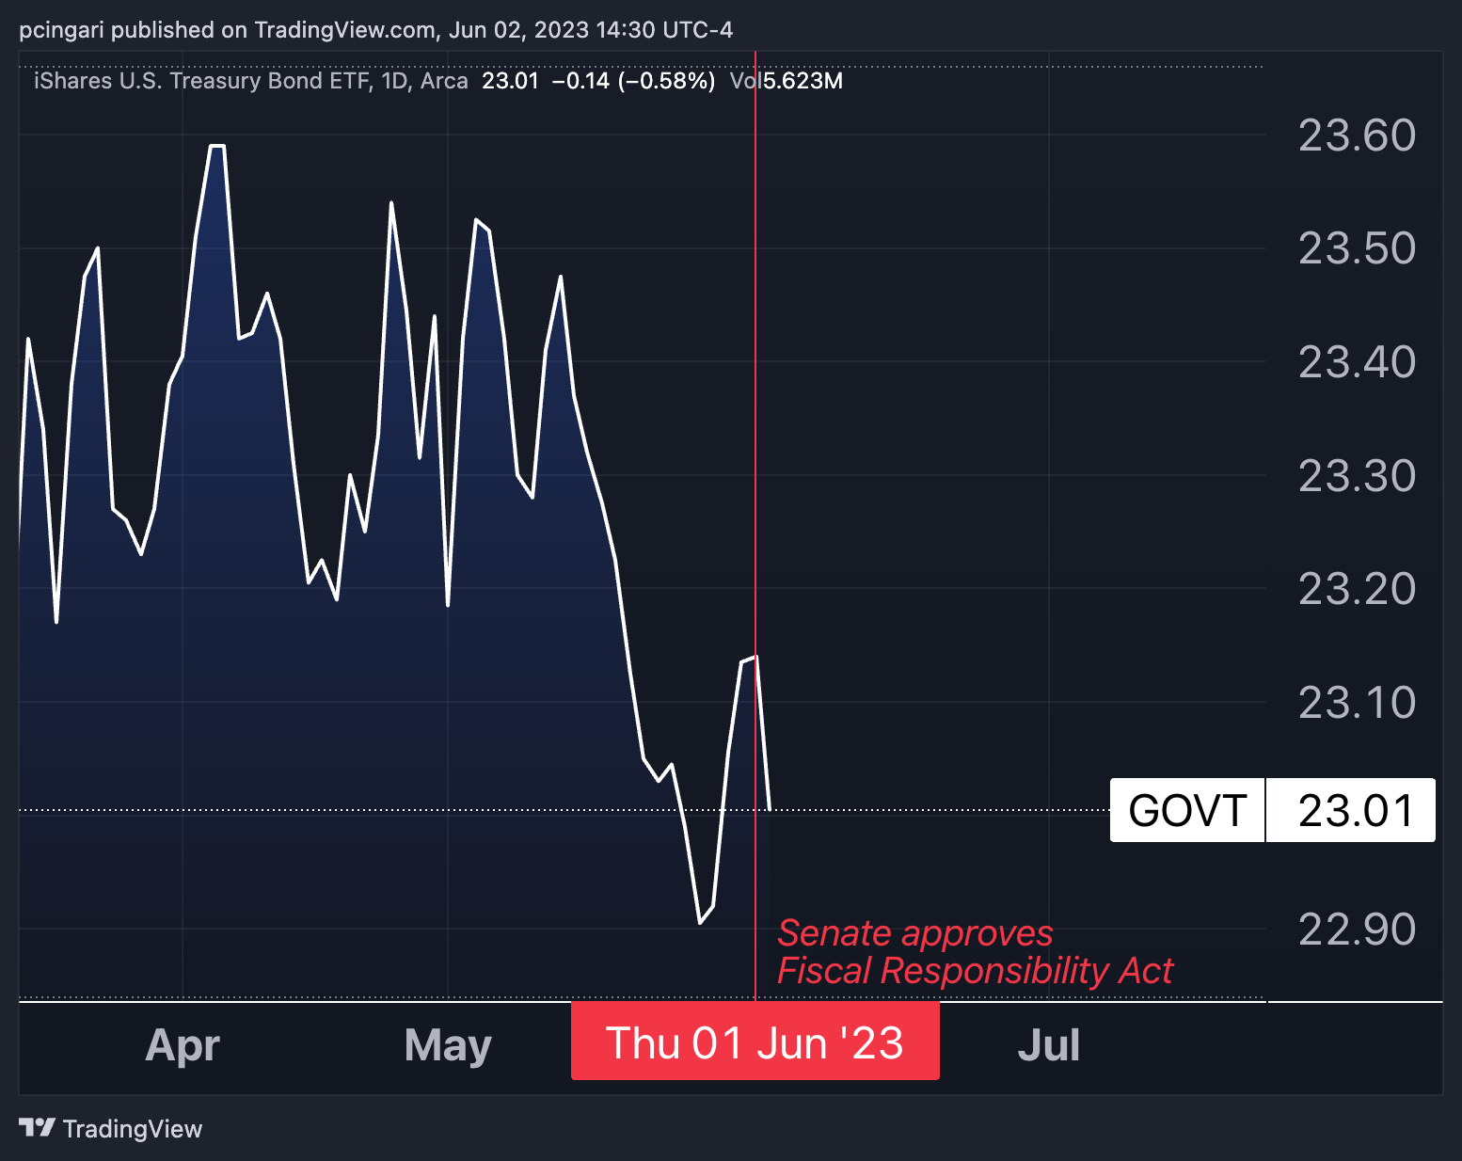Click the 23.50 price axis label
Screen dimensions: 1462x1161
pos(1356,248)
